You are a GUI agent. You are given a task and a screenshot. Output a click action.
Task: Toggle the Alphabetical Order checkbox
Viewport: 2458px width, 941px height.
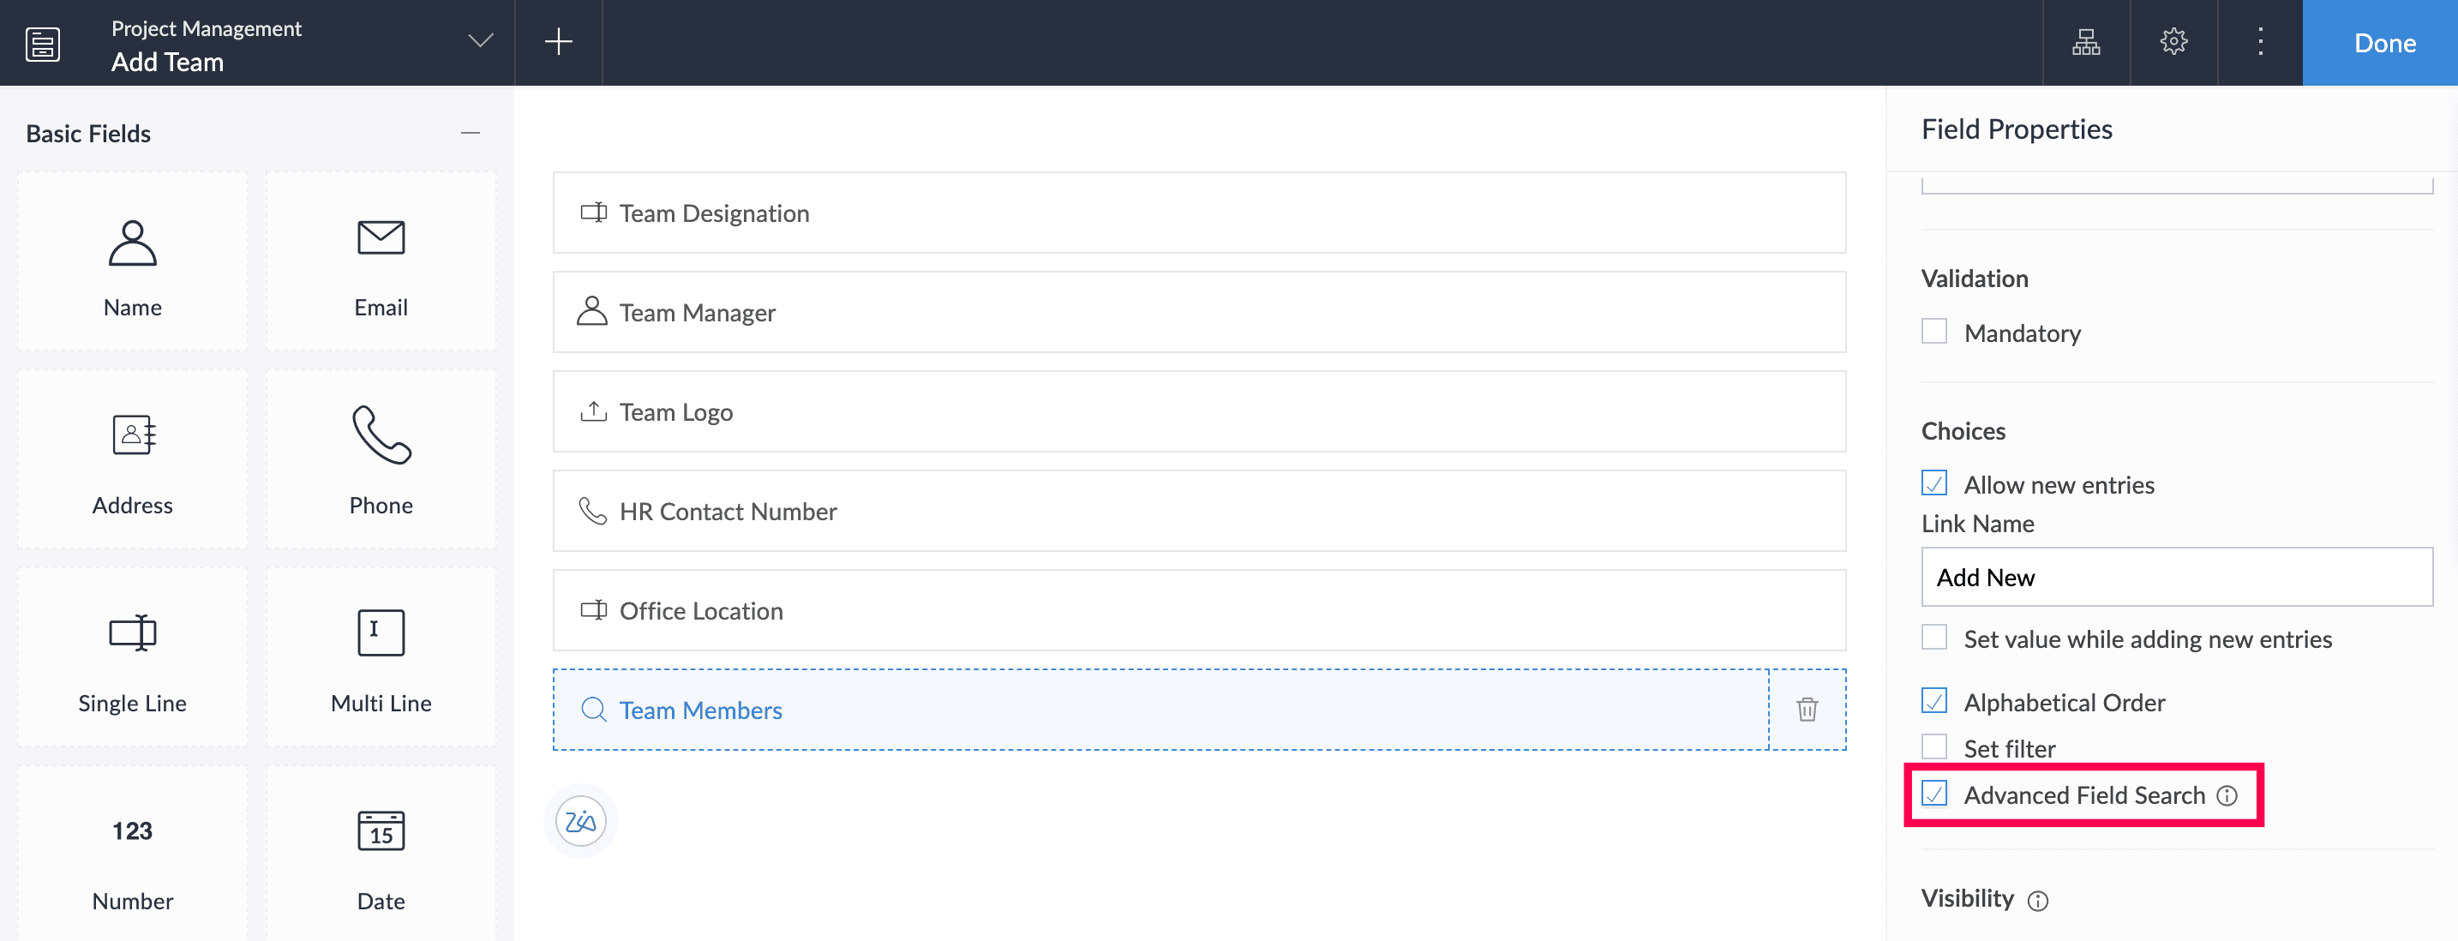point(1934,701)
